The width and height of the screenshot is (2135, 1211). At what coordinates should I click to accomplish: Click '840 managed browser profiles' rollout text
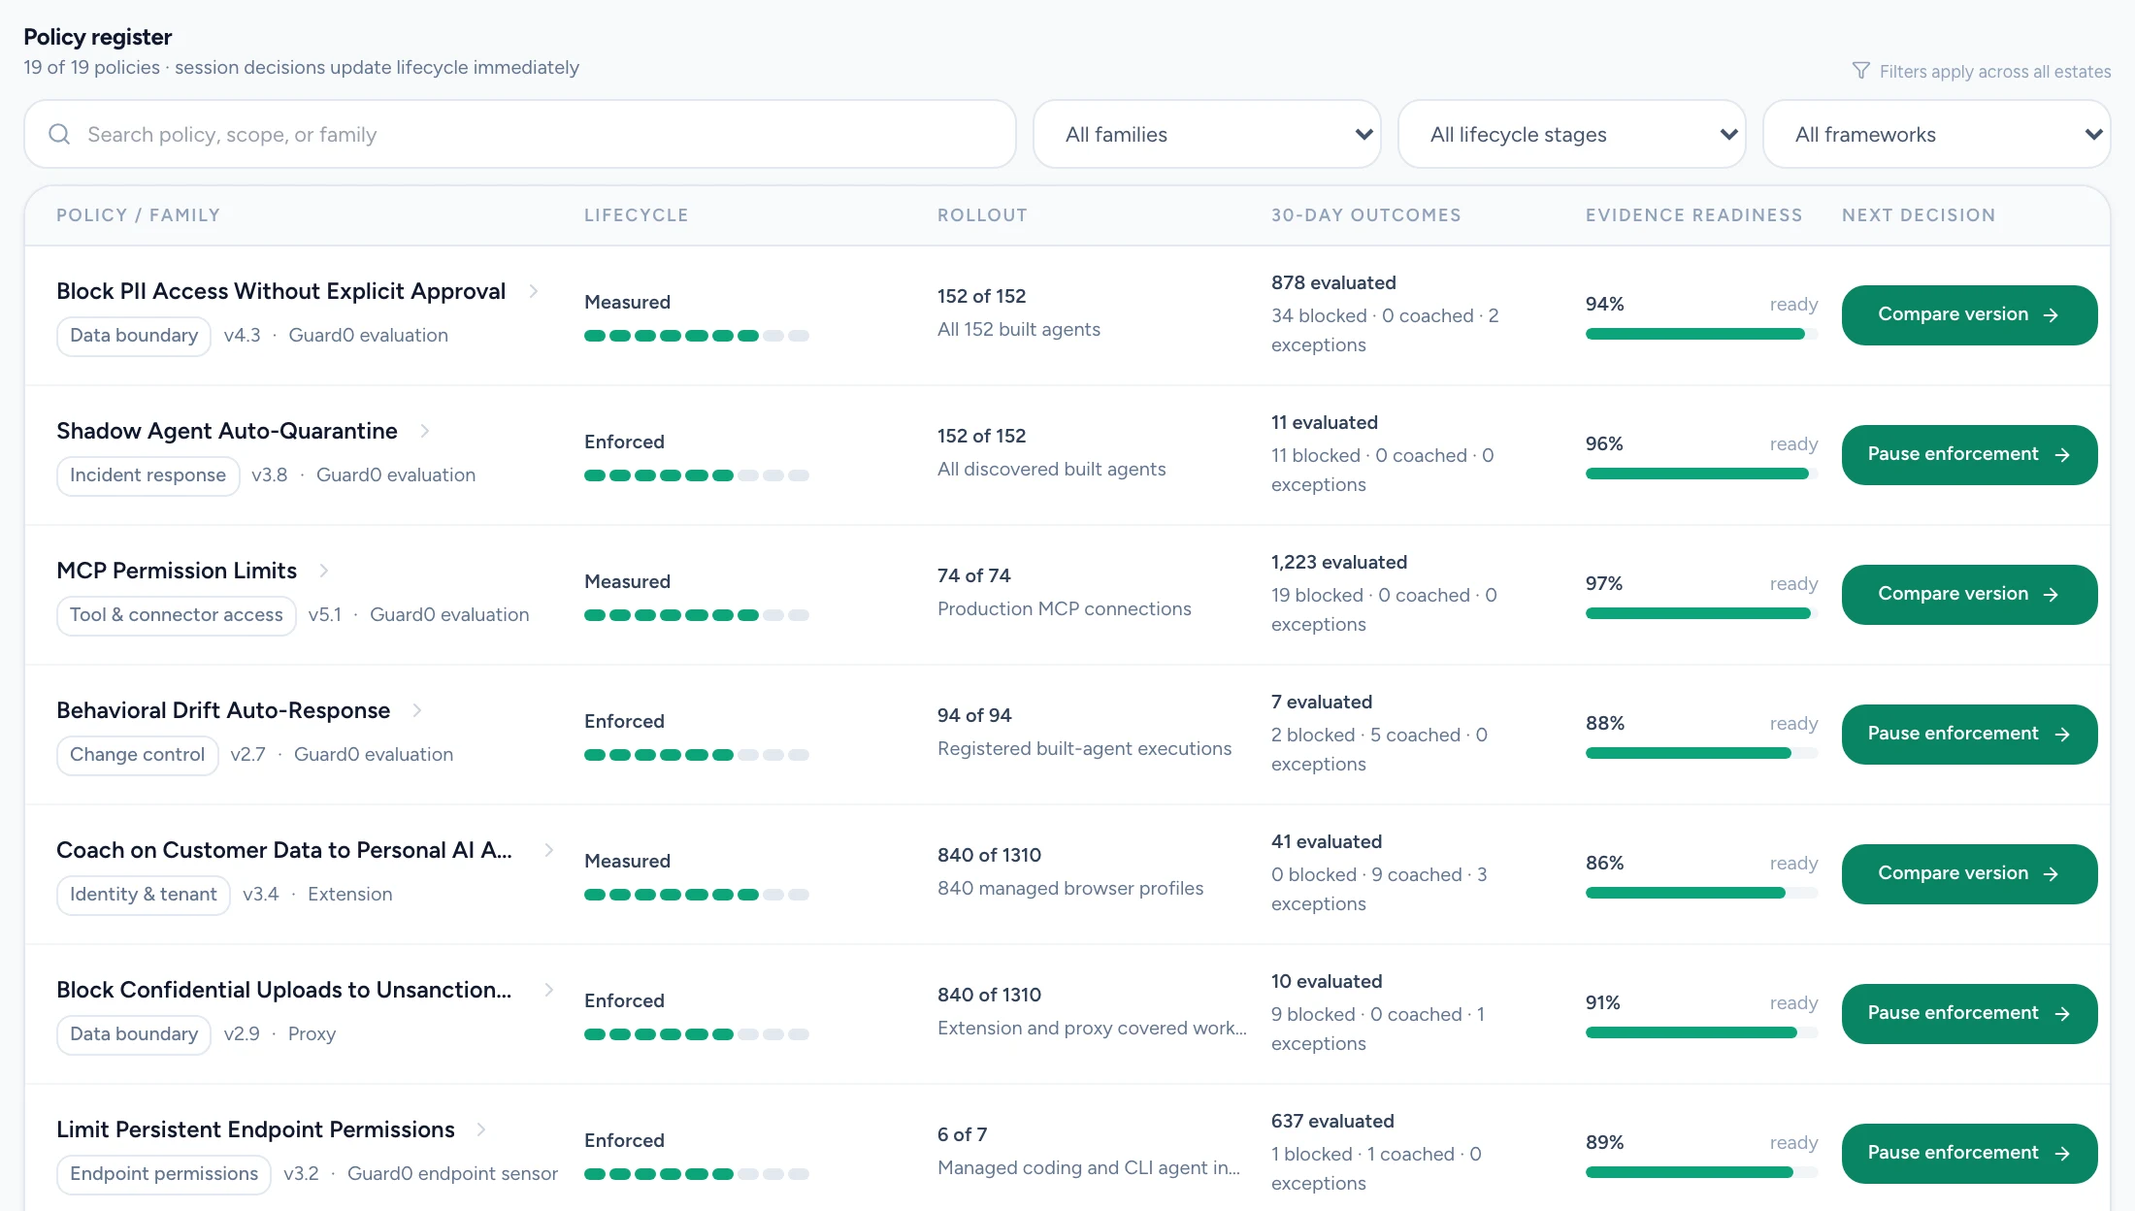(1070, 889)
